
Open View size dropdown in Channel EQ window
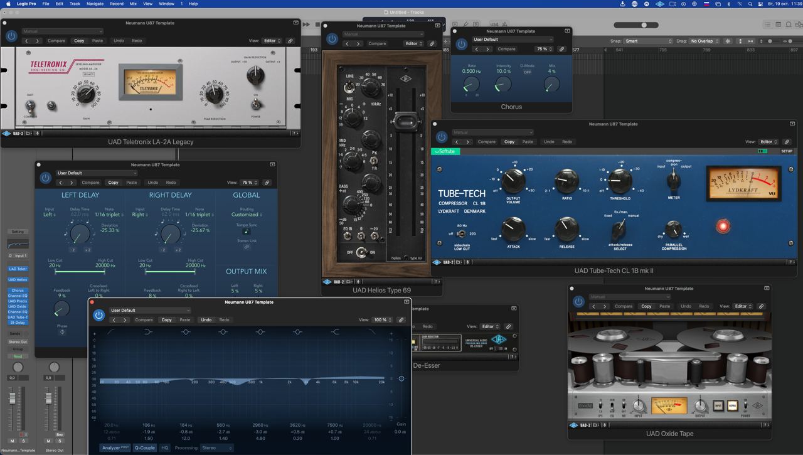point(381,320)
